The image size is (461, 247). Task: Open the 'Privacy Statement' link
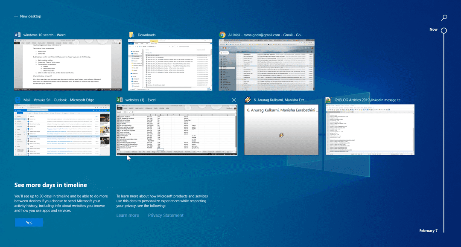pos(166,215)
